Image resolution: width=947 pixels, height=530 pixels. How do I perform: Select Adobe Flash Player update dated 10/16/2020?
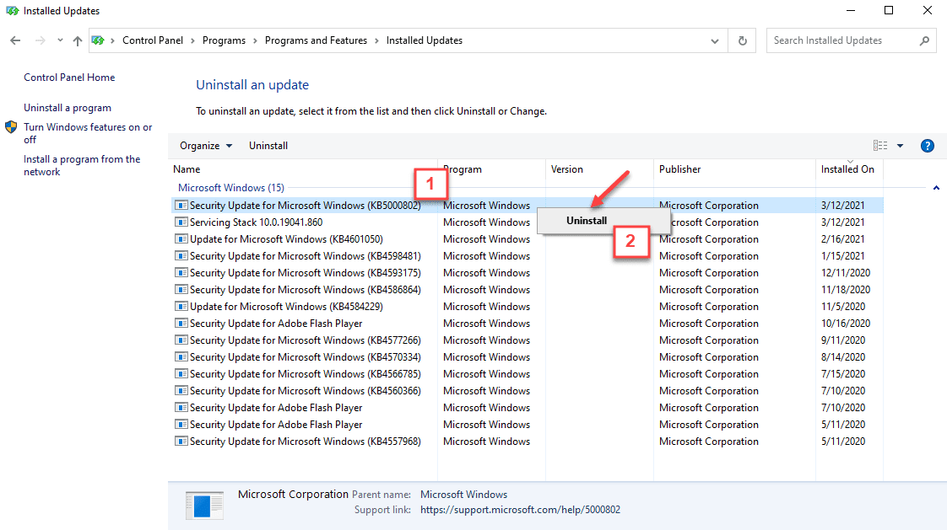[x=528, y=324]
